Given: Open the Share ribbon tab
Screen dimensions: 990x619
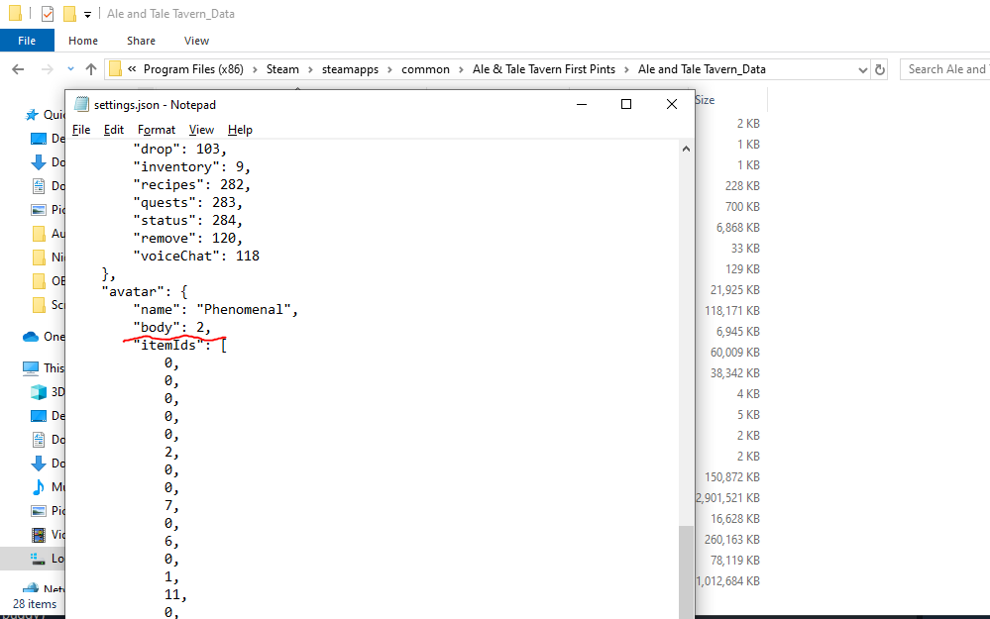Looking at the screenshot, I should (141, 41).
